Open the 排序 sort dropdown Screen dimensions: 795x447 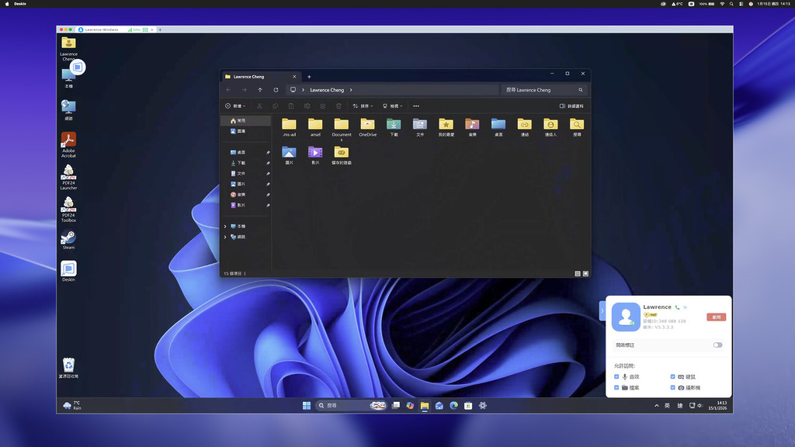[x=363, y=106]
